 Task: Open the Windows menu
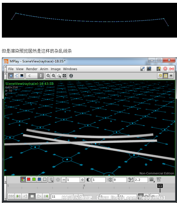coord(70,69)
